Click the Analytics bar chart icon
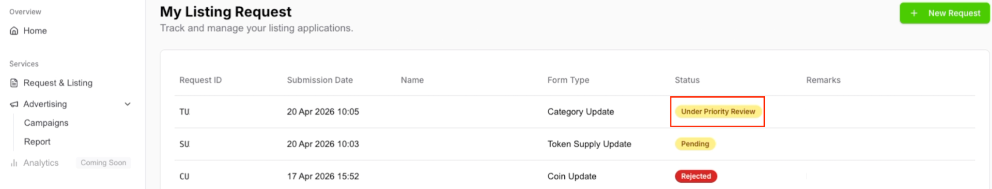 tap(14, 163)
